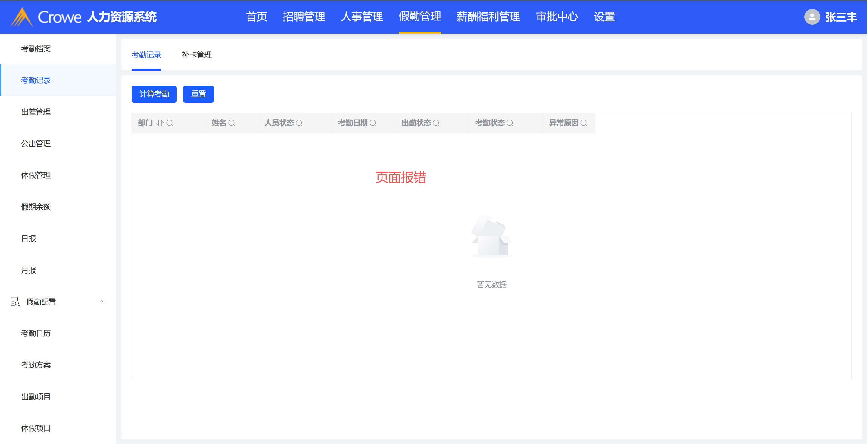Open 休假管理 in the sidebar
Viewport: 867px width, 444px height.
[36, 175]
